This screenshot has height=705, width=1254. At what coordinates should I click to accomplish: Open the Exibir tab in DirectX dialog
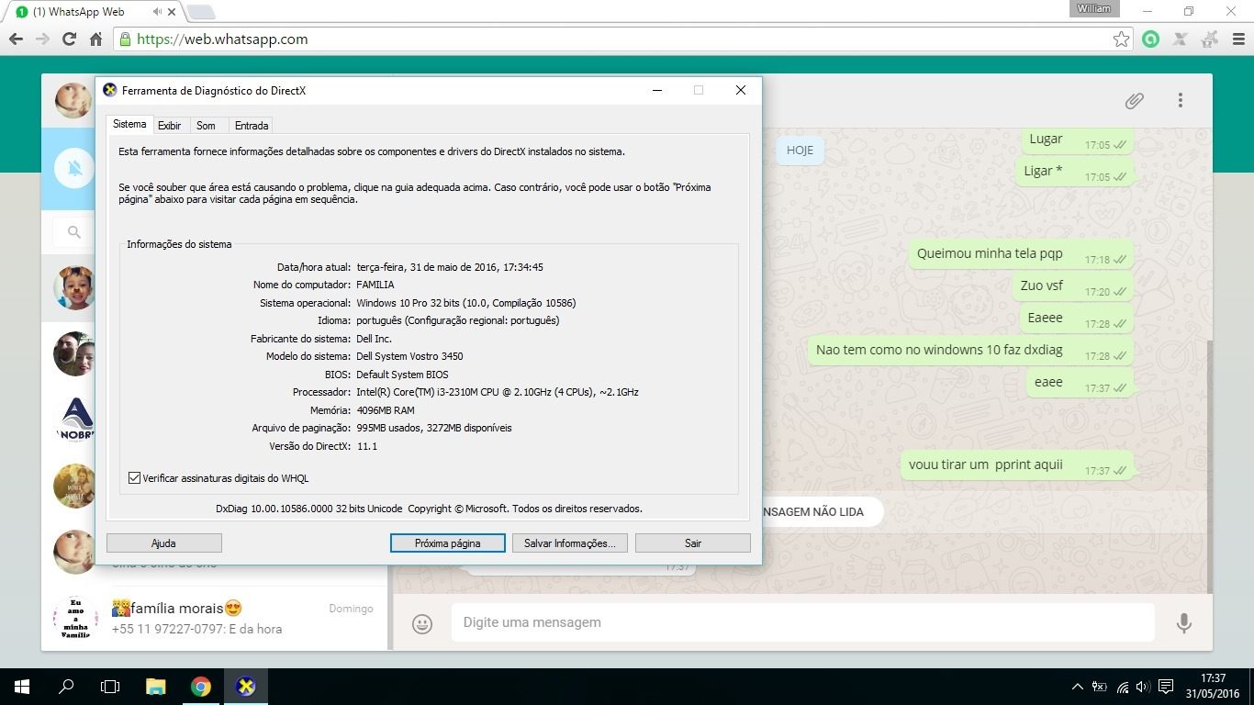pos(169,126)
